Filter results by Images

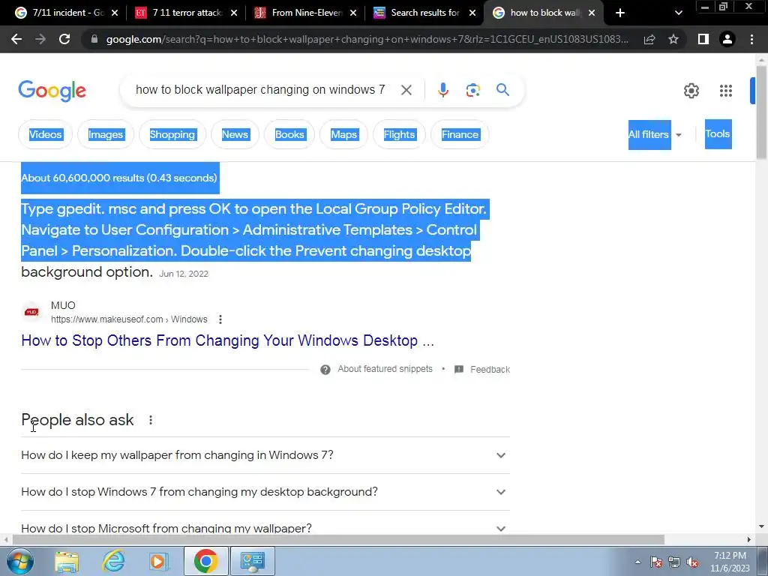tap(106, 134)
